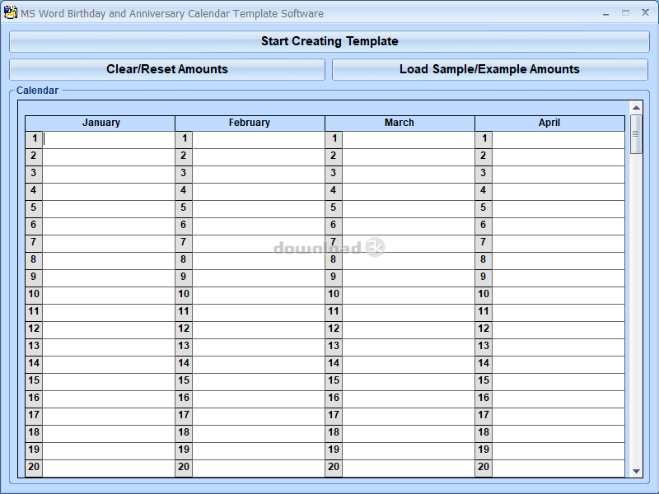Click day number 14 under April

coord(484,365)
